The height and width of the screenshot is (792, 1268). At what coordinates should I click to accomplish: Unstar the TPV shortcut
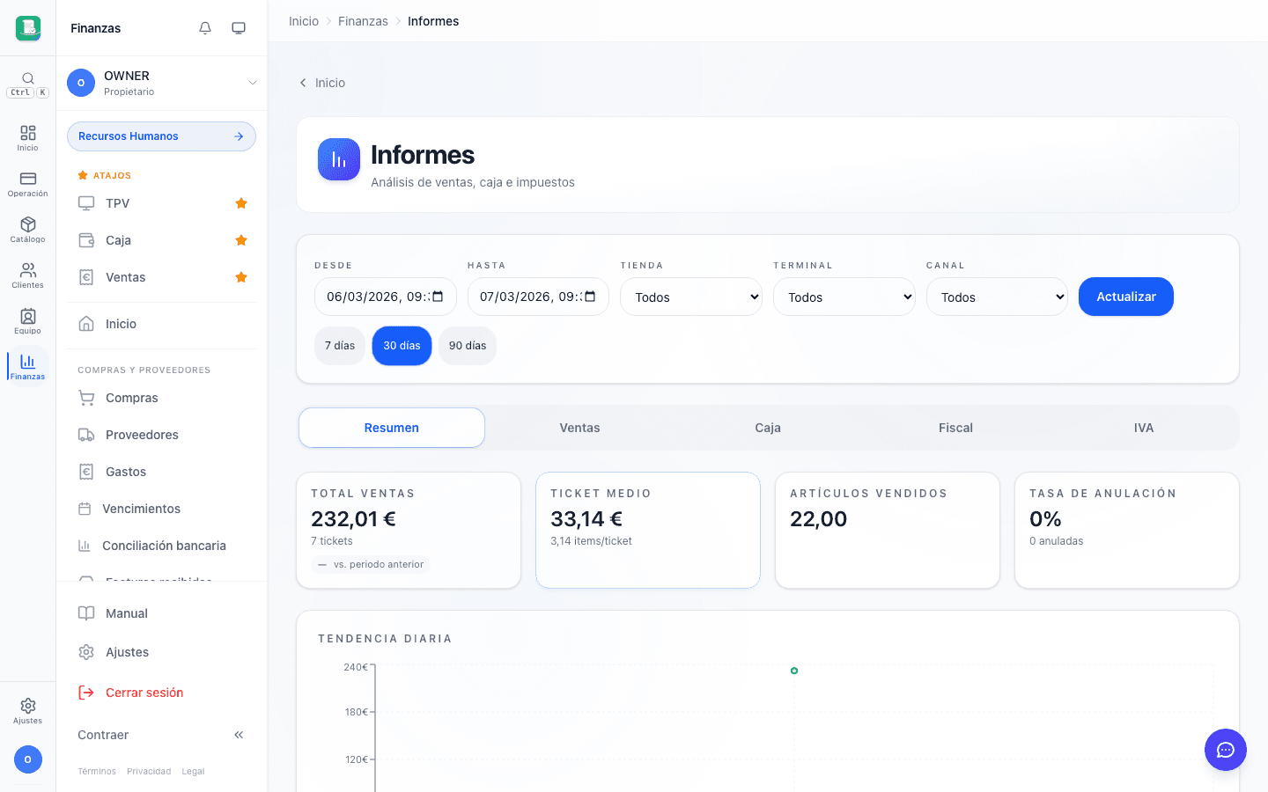coord(241,203)
